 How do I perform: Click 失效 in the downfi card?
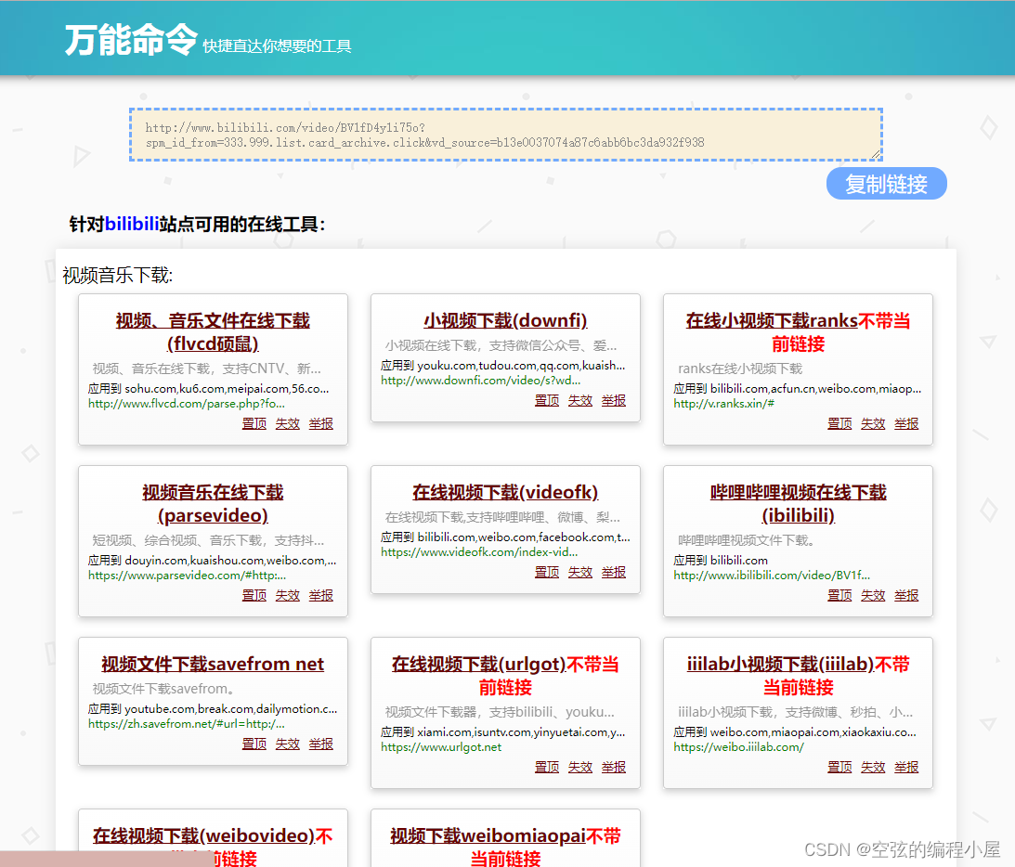tap(580, 400)
